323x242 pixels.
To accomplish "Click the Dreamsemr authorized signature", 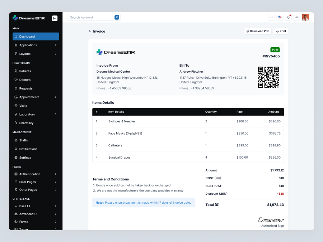I will (x=271, y=220).
